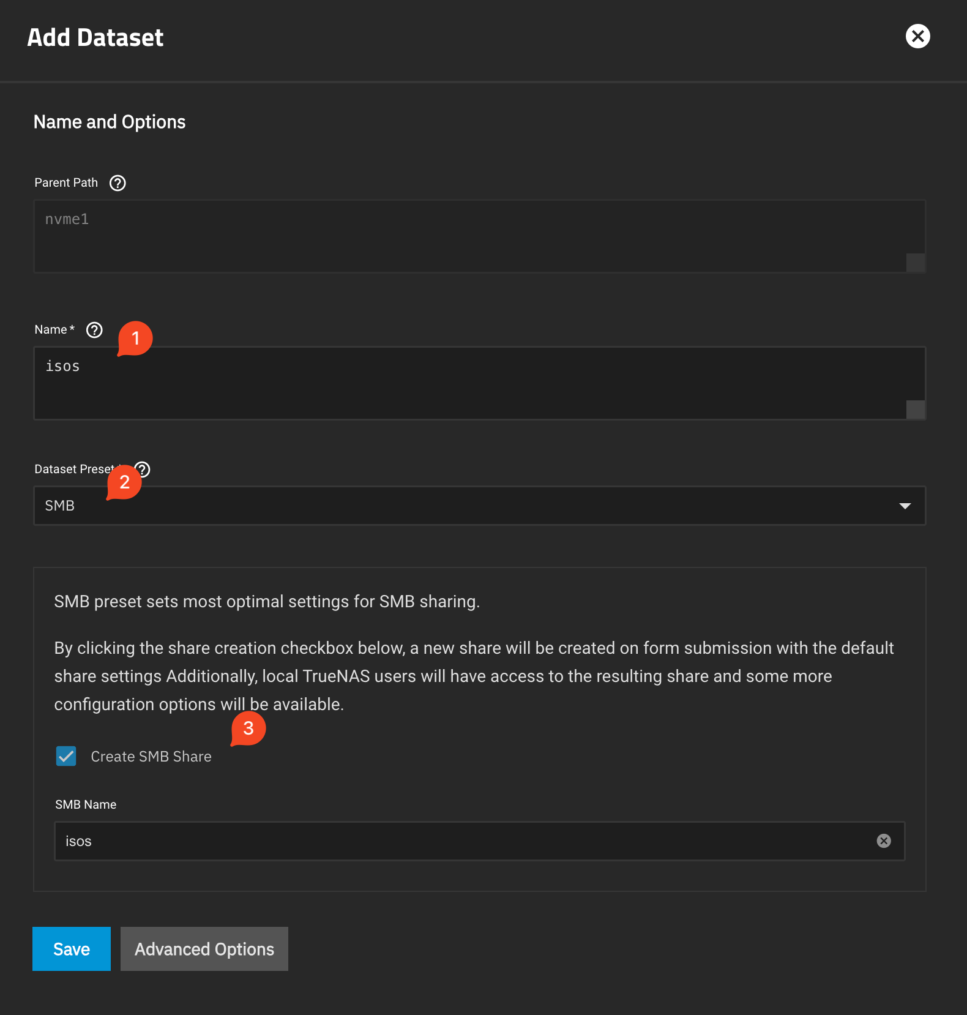The height and width of the screenshot is (1015, 967).
Task: Grab the Parent Path textarea resize handle
Action: coord(916,263)
